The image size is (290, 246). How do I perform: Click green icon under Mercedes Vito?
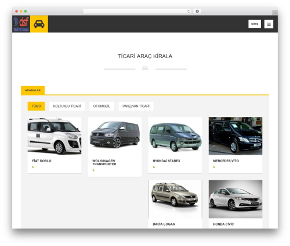point(214,167)
